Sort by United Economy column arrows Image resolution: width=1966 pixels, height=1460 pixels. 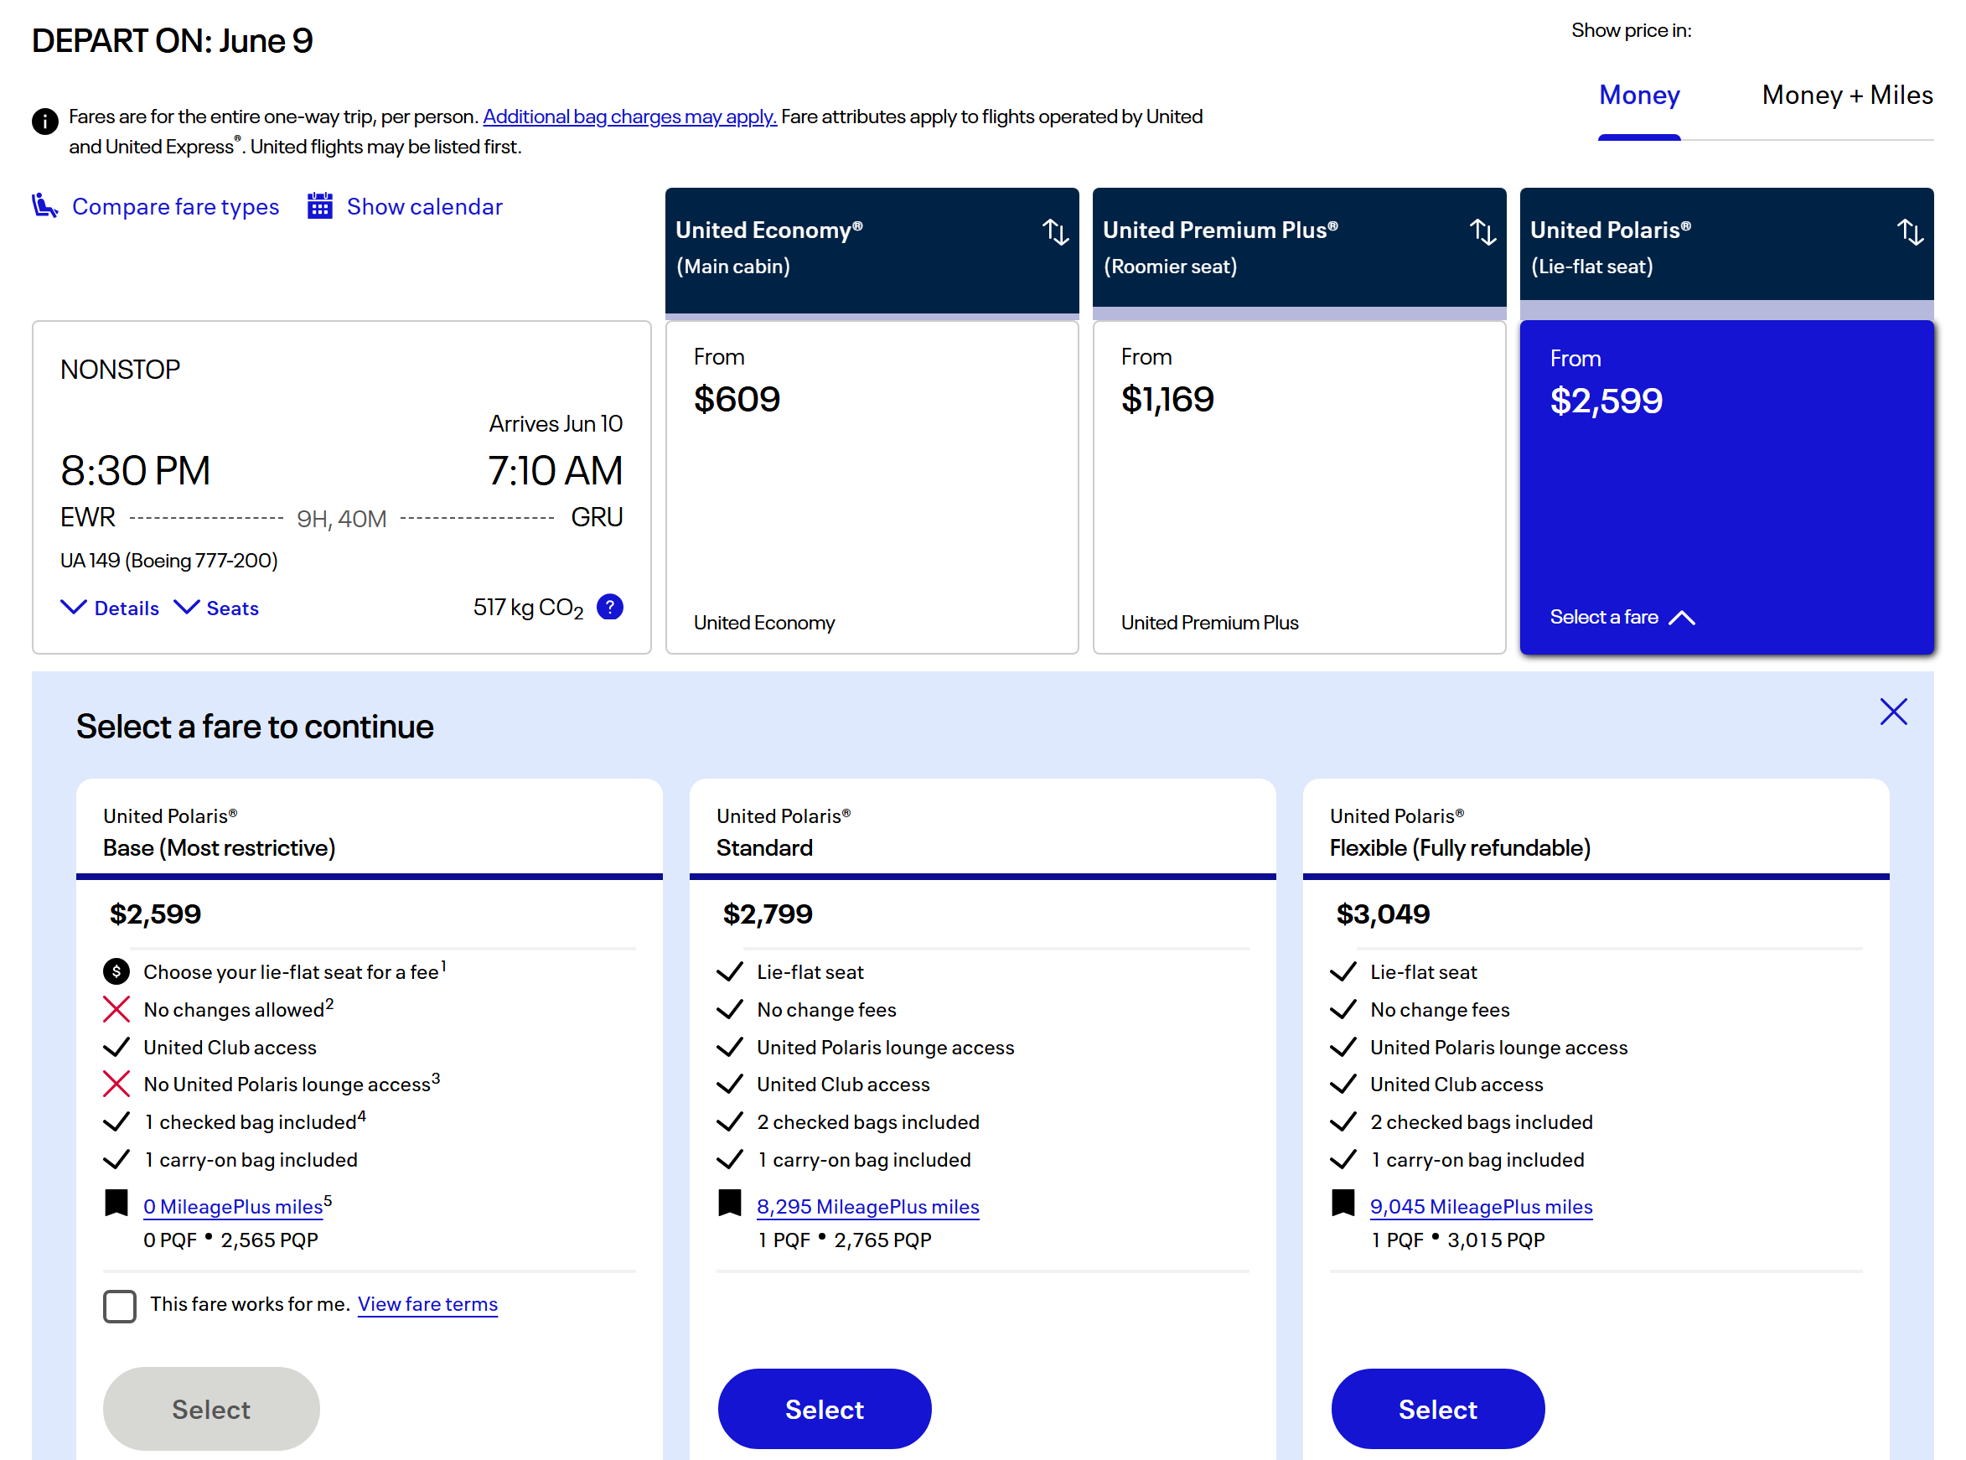(1055, 231)
